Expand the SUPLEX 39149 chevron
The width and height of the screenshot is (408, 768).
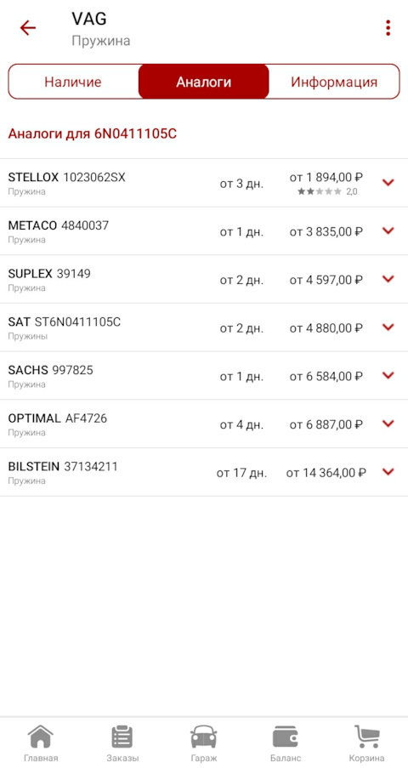coord(388,279)
